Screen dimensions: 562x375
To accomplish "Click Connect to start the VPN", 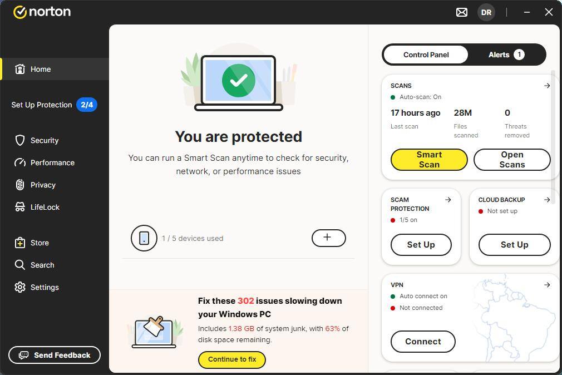I will pos(423,342).
